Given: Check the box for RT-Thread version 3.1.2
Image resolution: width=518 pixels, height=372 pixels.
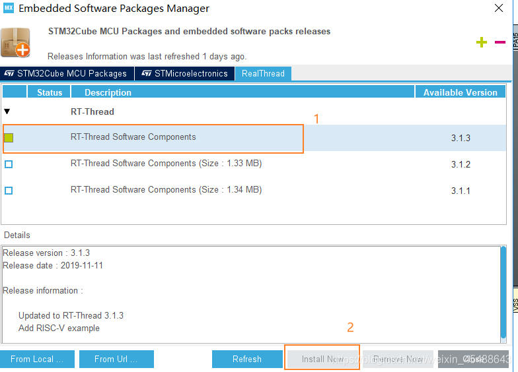Looking at the screenshot, I should coord(9,164).
